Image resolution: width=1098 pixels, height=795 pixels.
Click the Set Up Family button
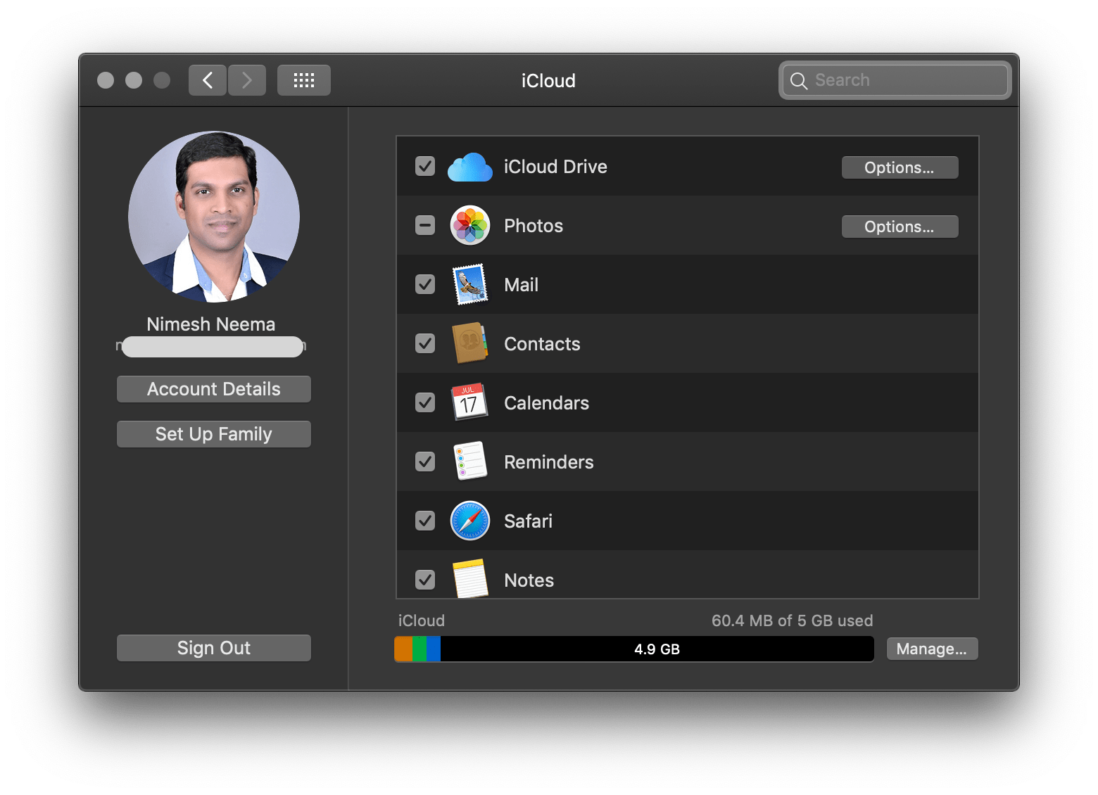tap(214, 434)
